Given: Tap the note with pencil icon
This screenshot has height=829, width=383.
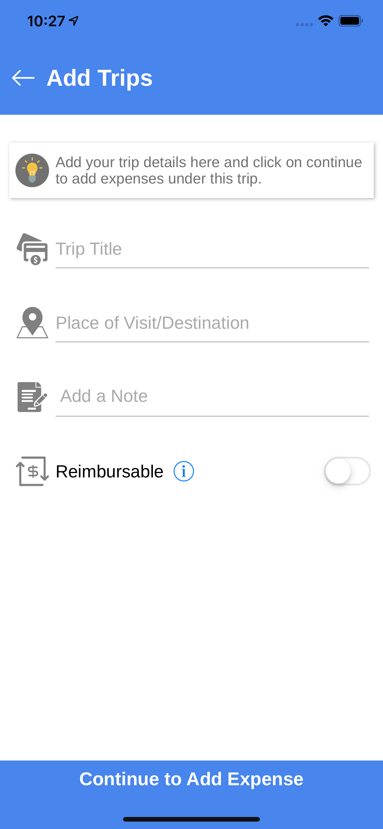Looking at the screenshot, I should coord(32,397).
